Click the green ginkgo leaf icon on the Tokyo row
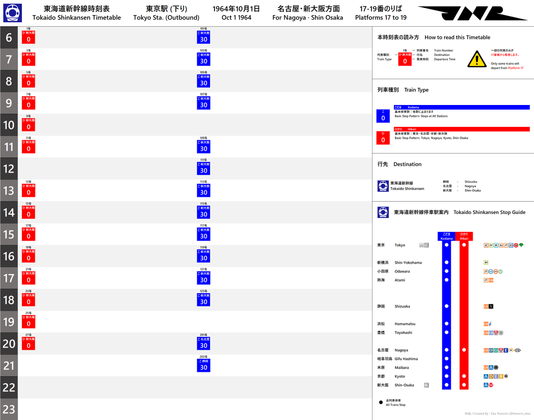Screen dimensions: 534x420 [x=521, y=245]
